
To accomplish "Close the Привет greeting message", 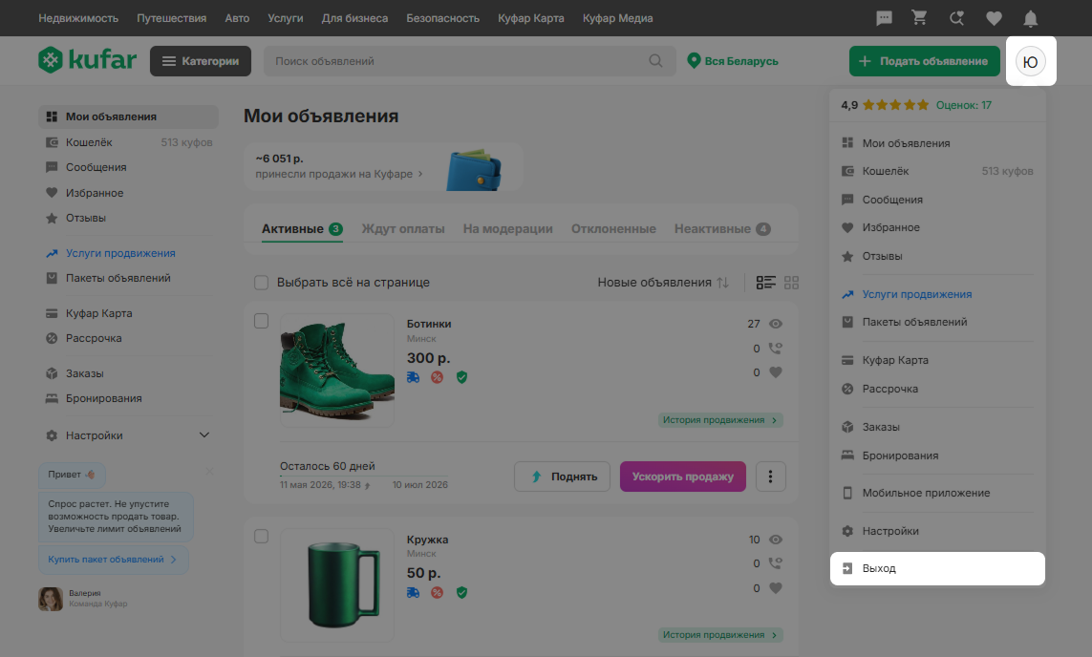I will [209, 471].
